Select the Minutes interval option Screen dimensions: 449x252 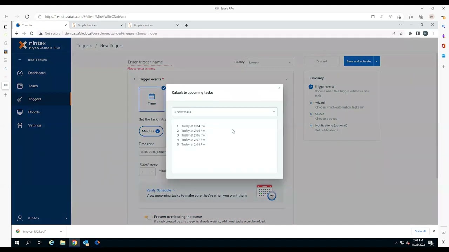pos(151,131)
